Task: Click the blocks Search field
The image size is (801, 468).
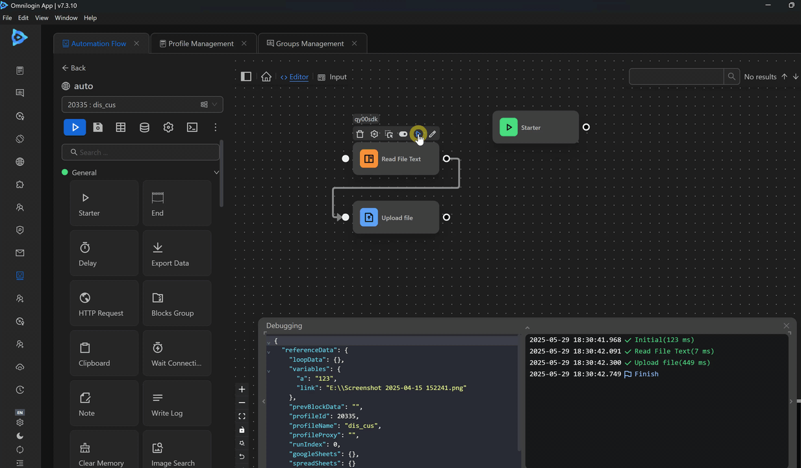Action: (x=141, y=152)
